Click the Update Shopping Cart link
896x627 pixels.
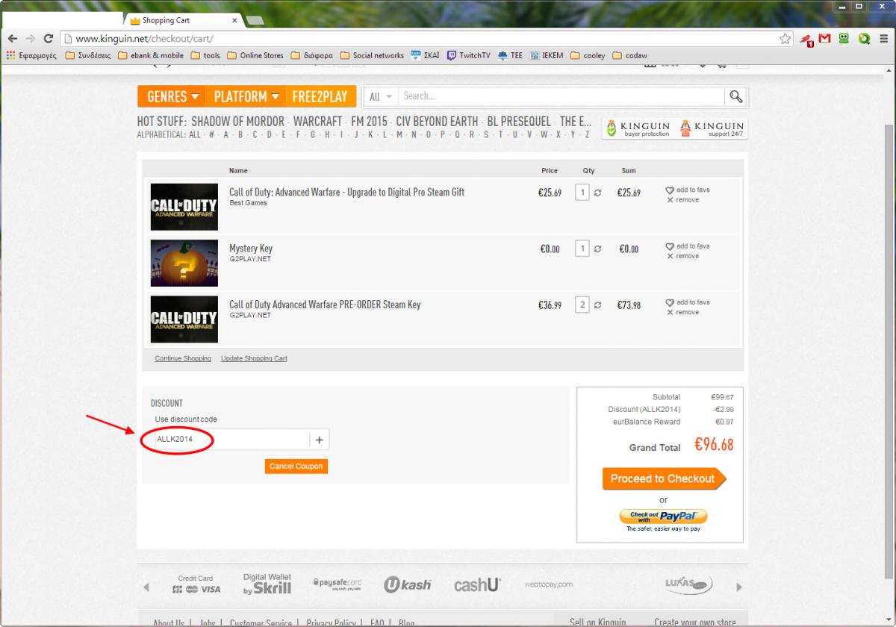pos(254,358)
